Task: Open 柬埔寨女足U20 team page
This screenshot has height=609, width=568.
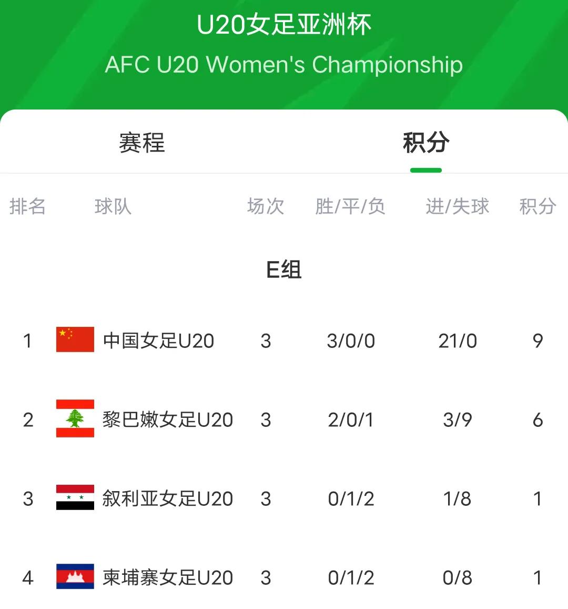Action: coord(168,577)
